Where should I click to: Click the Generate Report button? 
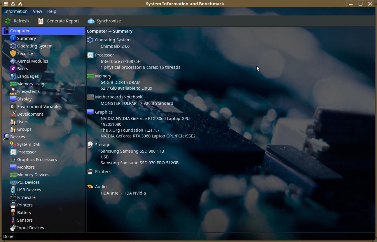(59, 21)
